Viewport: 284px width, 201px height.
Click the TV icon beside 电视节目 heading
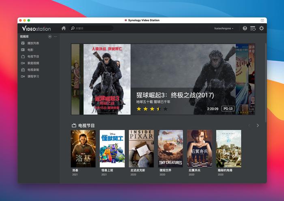(74, 125)
